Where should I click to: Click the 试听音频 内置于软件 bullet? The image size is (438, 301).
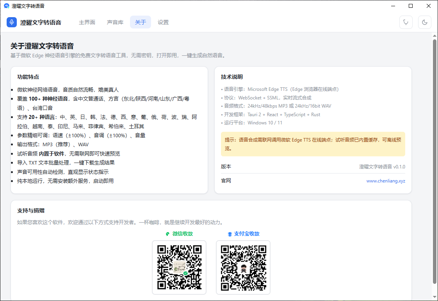(x=68, y=154)
